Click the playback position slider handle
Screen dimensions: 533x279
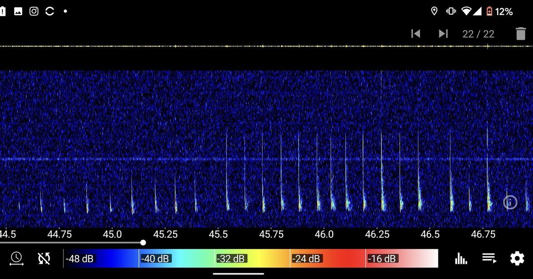pos(143,243)
